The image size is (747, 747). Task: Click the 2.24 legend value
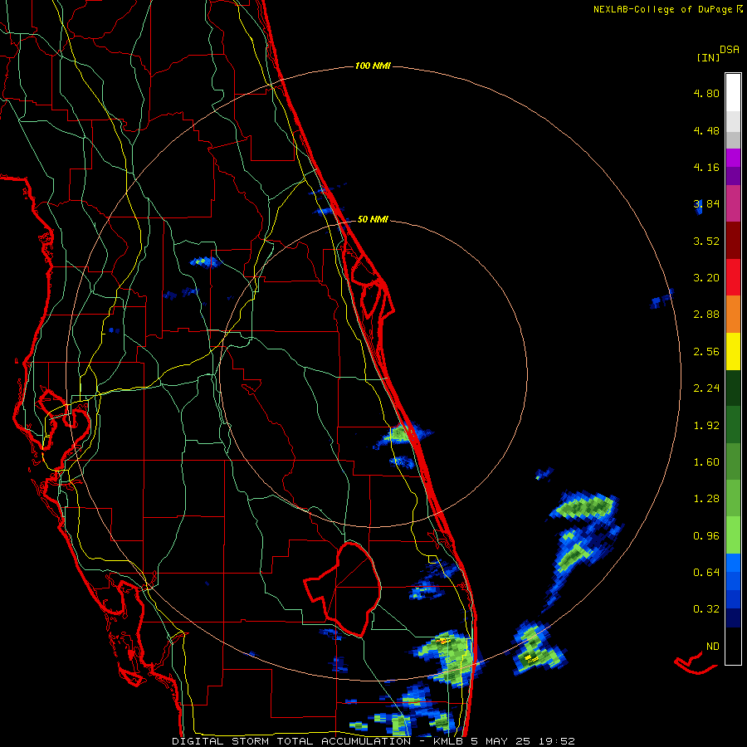706,388
